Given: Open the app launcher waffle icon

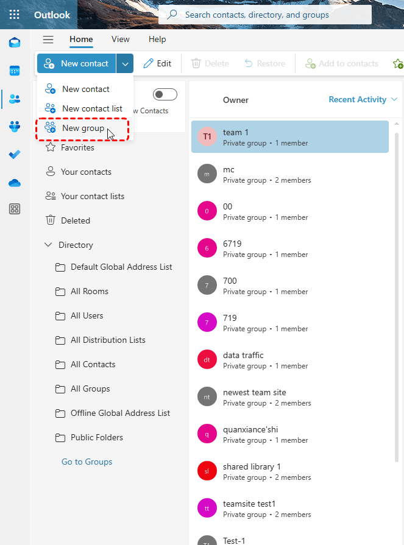Looking at the screenshot, I should pyautogui.click(x=15, y=15).
